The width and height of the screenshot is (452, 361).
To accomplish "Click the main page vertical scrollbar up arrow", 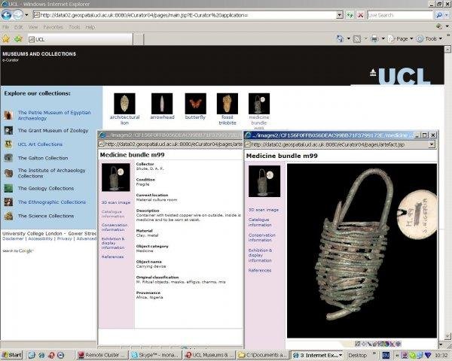I will coord(447,49).
